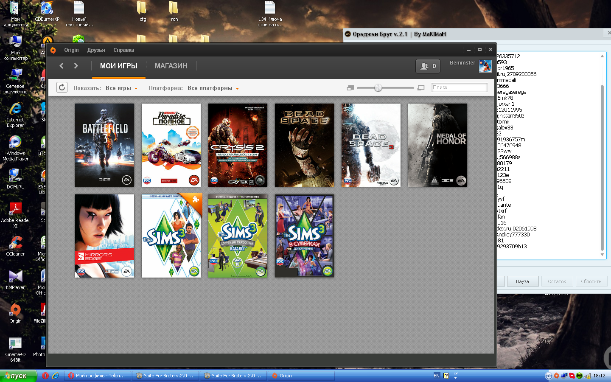Click the game tile size slider handle
This screenshot has width=611, height=382.
378,88
